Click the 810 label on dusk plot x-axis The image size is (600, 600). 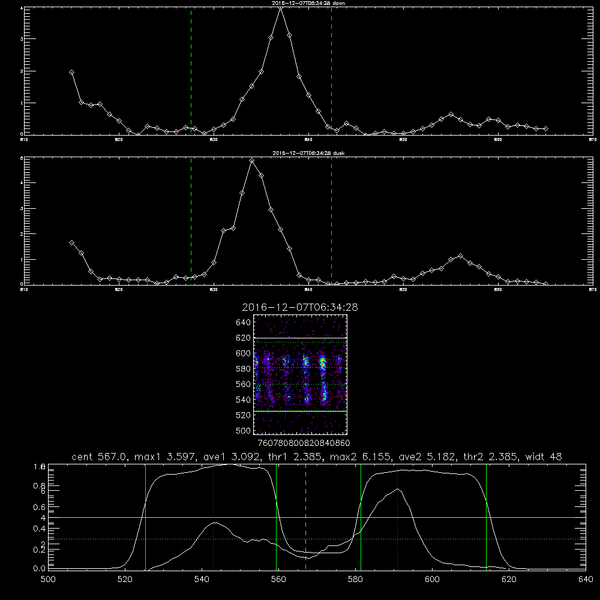(24, 290)
